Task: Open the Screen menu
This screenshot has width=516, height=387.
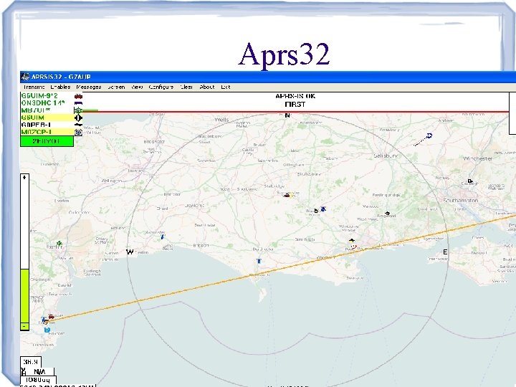Action: coord(116,87)
